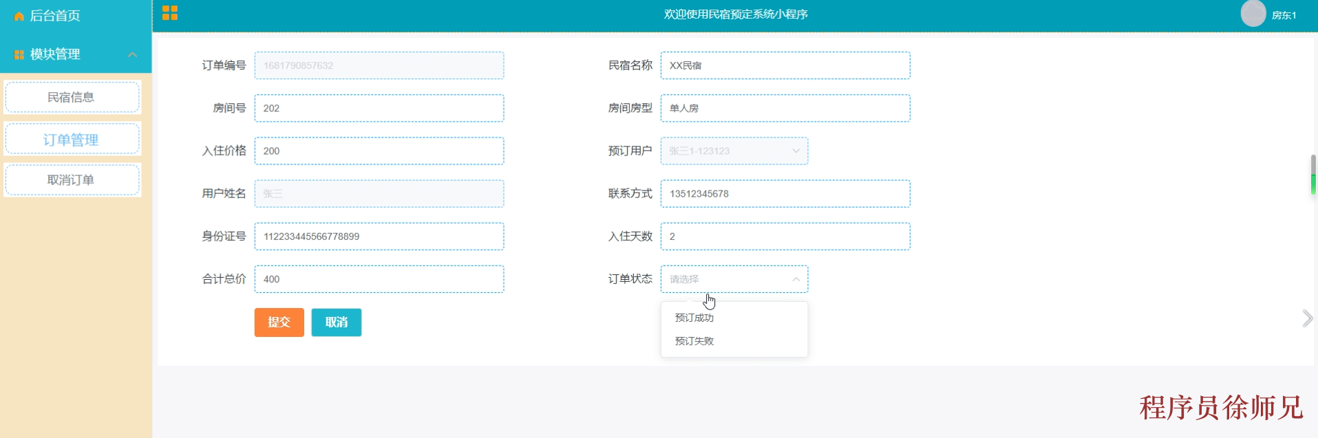
Task: Click the 房间号 field containing 202
Action: point(379,109)
